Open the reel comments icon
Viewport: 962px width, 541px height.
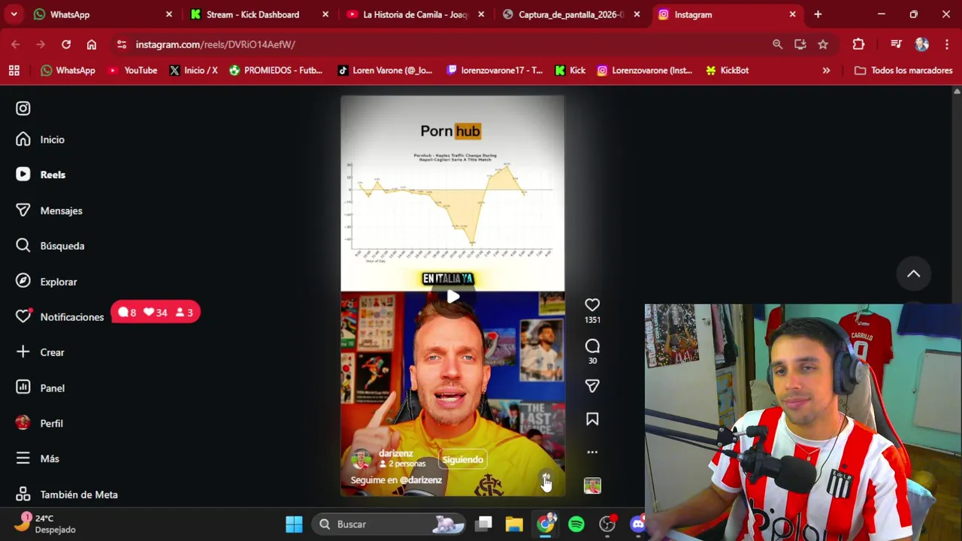592,346
